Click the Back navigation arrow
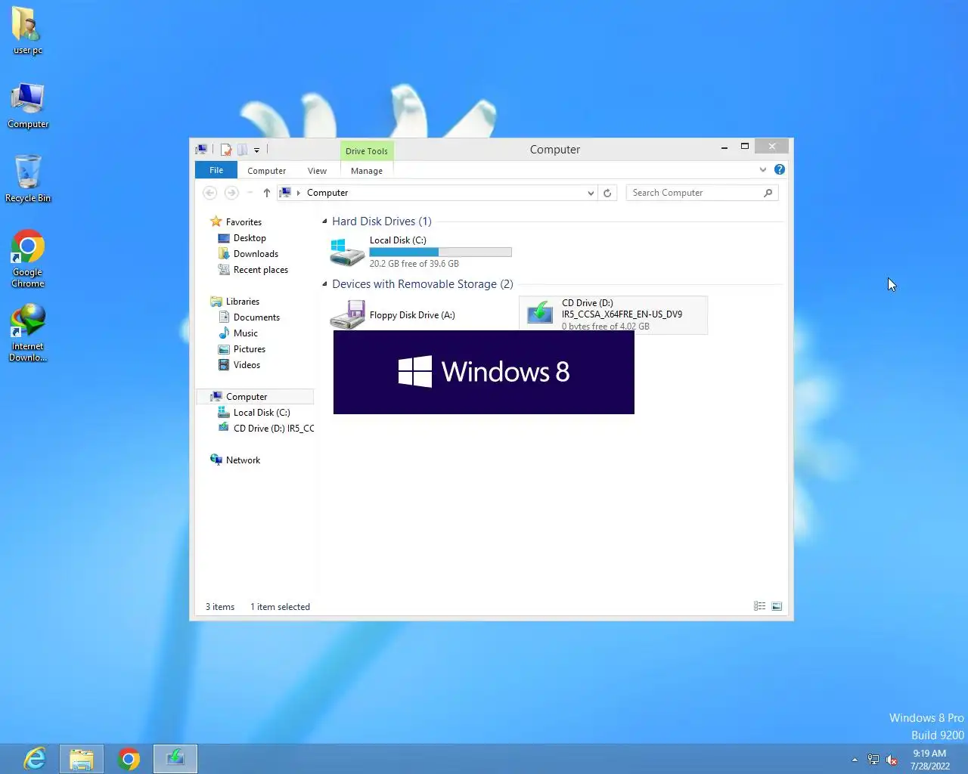This screenshot has height=774, width=968. [210, 193]
